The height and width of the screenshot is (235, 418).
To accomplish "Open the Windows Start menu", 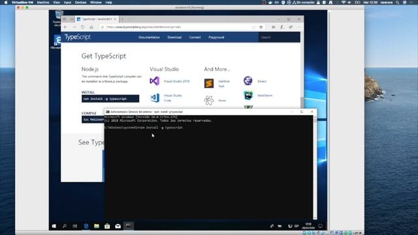I will [54, 226].
